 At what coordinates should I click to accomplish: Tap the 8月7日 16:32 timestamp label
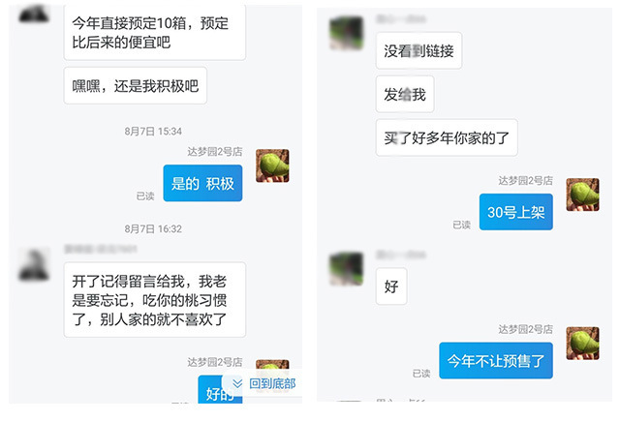point(153,229)
